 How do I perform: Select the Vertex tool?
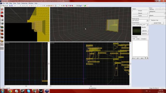2,44
